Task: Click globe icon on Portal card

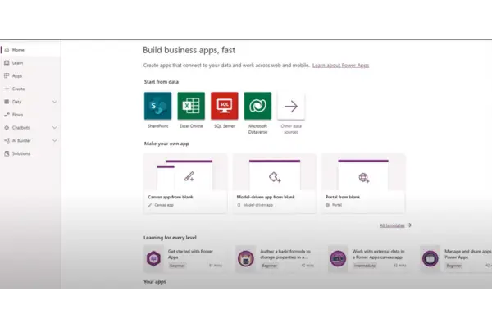Action: click(x=363, y=178)
